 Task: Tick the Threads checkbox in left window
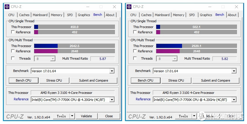pyautogui.click(x=13, y=58)
